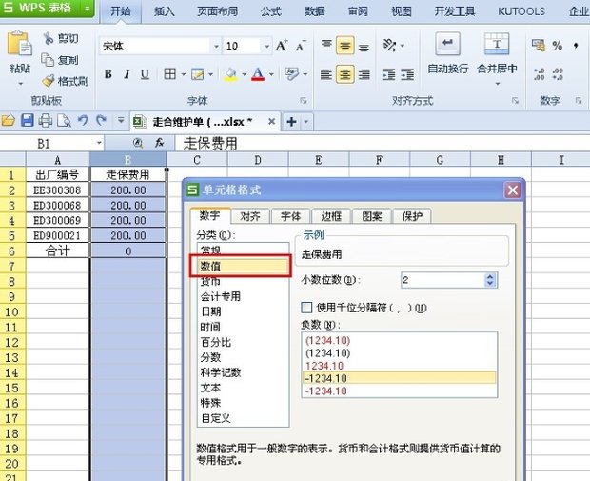Click the red font color A icon
Screen dimensions: 590x481
258,74
